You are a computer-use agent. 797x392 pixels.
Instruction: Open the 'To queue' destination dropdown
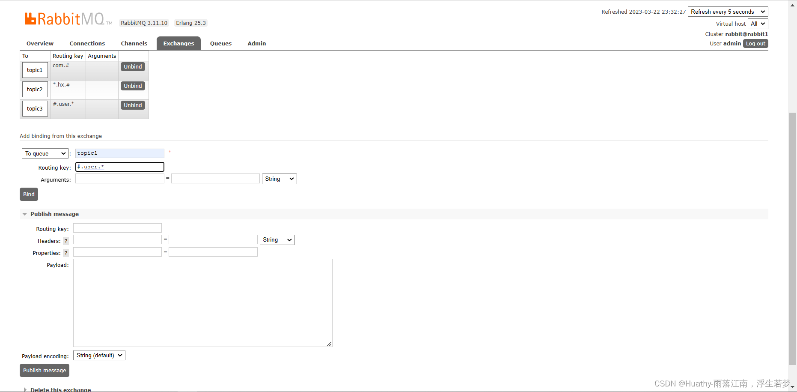(45, 153)
